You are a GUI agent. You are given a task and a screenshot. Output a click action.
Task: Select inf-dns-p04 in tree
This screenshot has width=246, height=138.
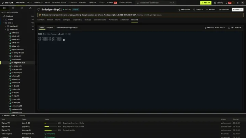click(16, 89)
